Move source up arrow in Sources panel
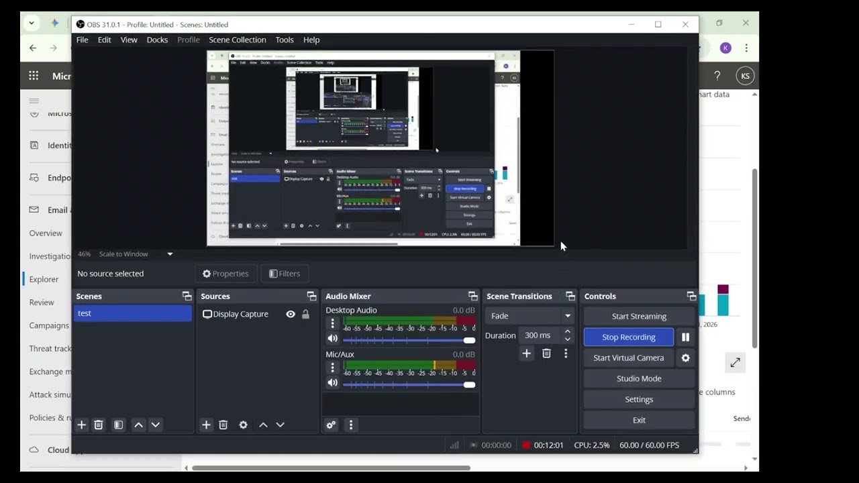Image resolution: width=859 pixels, height=483 pixels. [x=263, y=425]
